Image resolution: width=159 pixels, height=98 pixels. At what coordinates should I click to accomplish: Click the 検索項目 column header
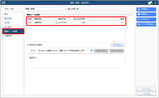point(38,19)
